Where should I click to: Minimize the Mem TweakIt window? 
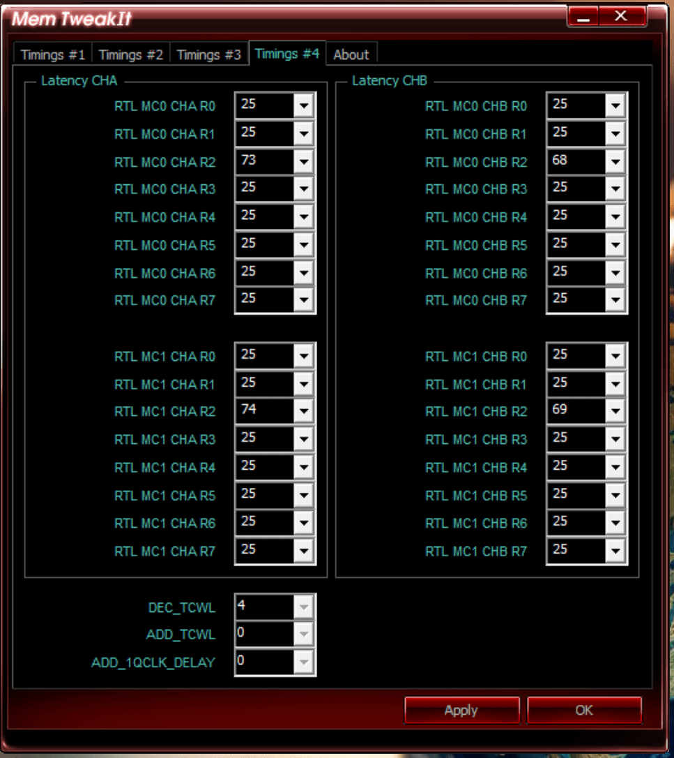(x=583, y=17)
